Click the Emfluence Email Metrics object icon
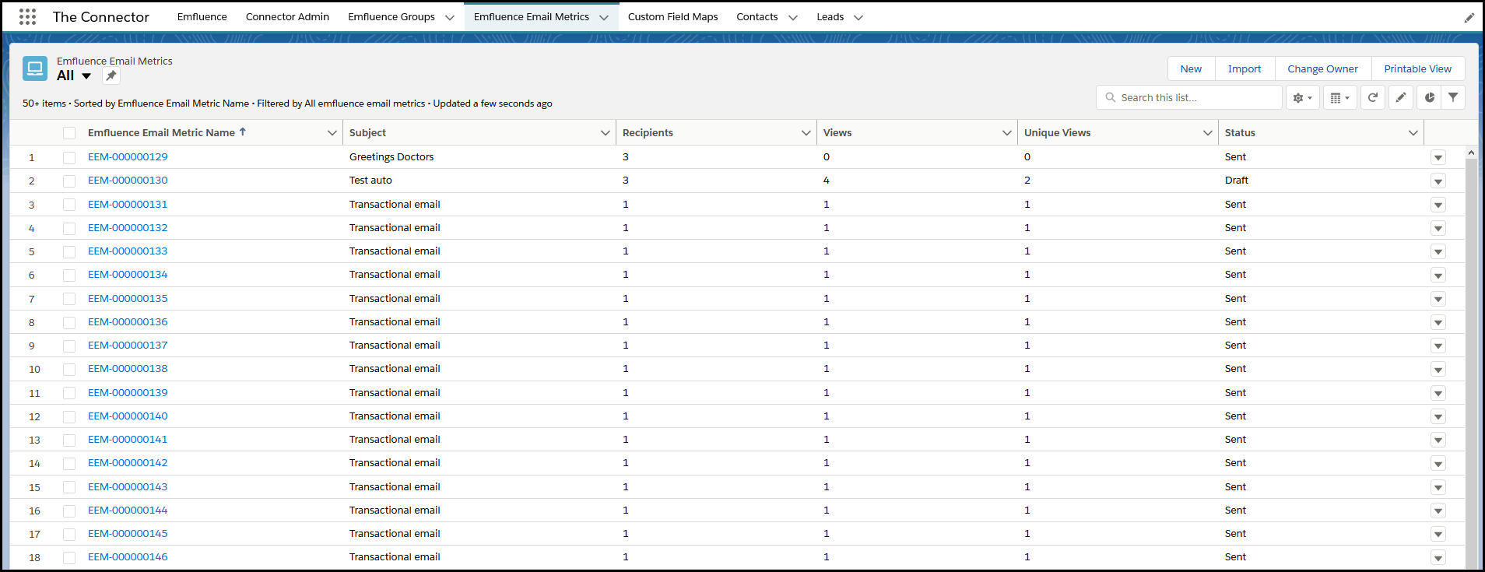This screenshot has width=1485, height=572. coord(35,68)
